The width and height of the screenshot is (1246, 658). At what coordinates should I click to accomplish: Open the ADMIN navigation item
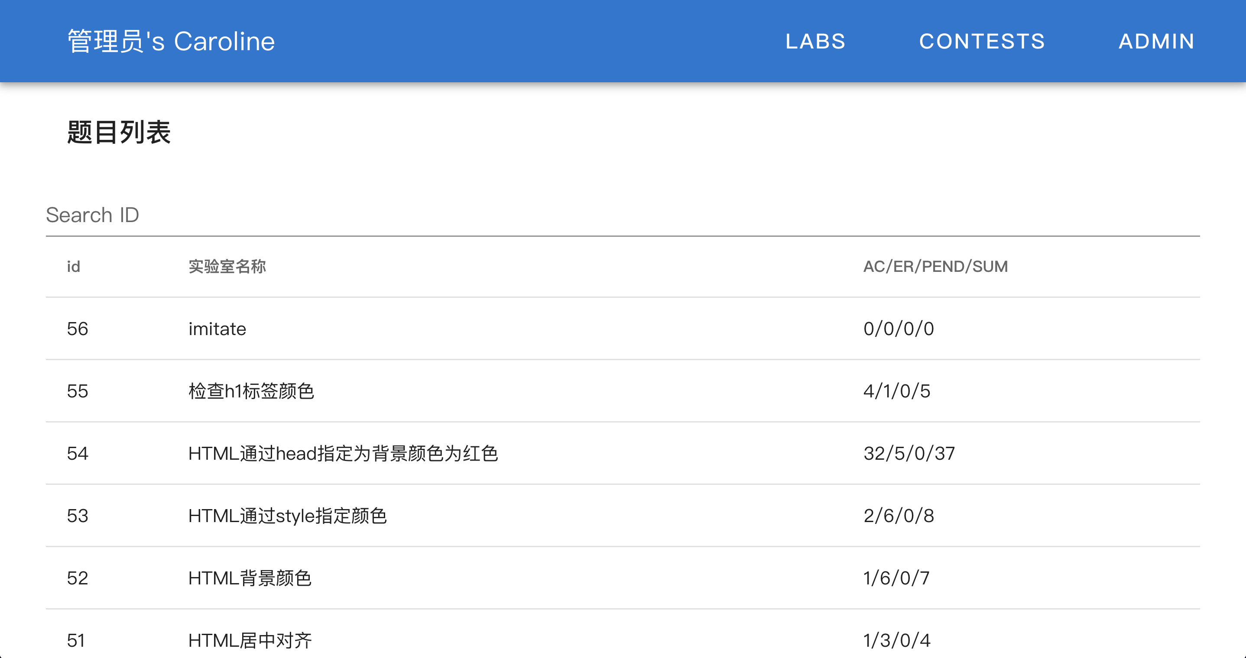point(1156,41)
